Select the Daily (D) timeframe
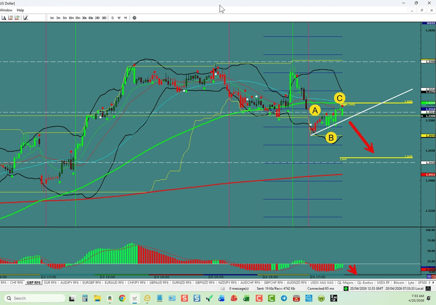 coord(113,18)
